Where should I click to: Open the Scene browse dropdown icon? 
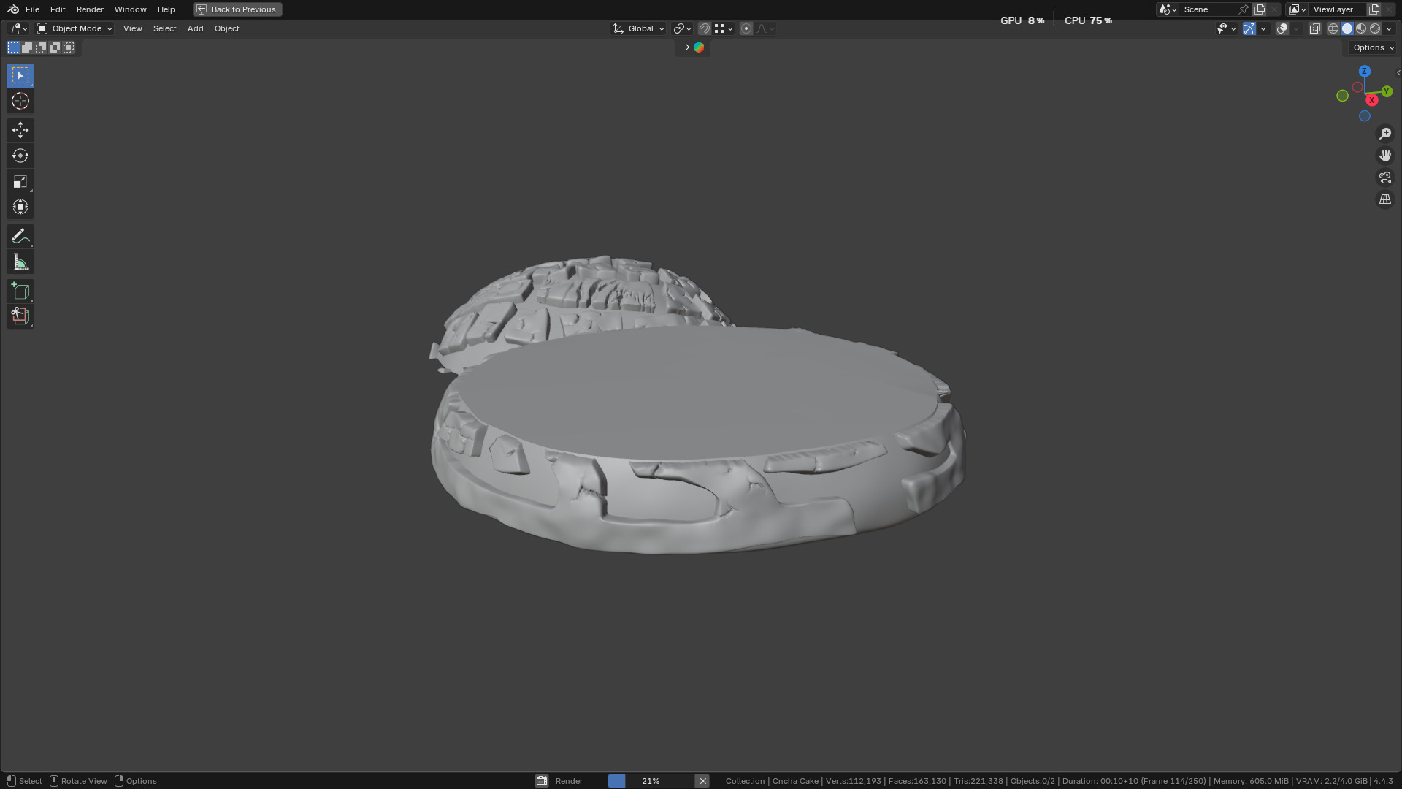point(1168,9)
